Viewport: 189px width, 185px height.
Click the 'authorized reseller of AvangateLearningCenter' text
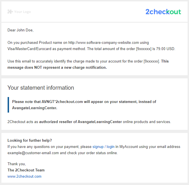[80, 122]
